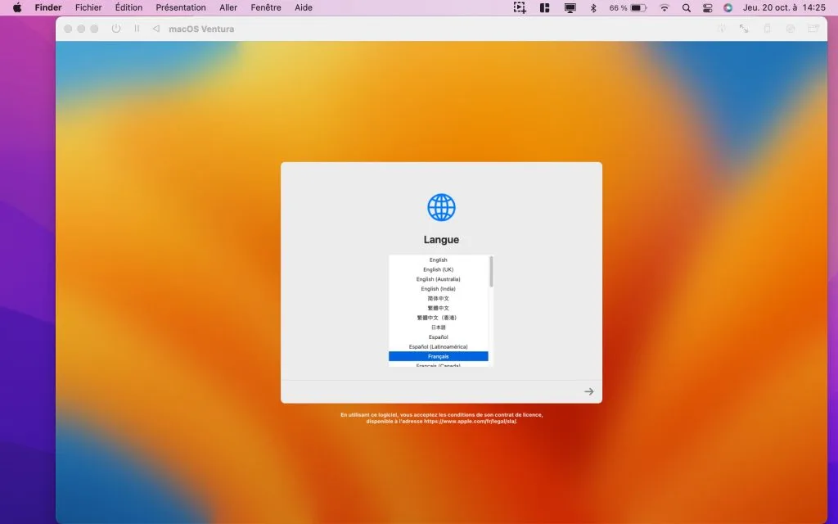Image resolution: width=838 pixels, height=524 pixels.
Task: Open the USB devices icon in VM toolbar
Action: 767,29
